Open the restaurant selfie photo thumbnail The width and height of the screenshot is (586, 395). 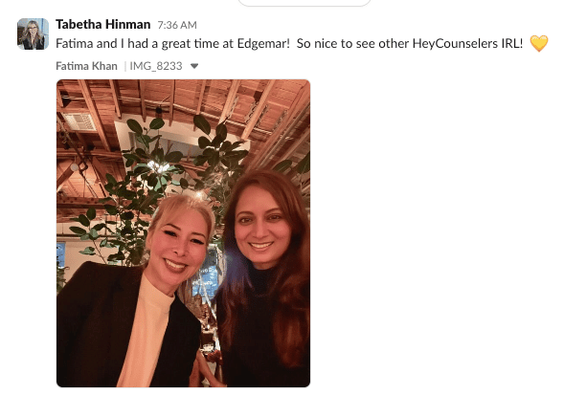pyautogui.click(x=183, y=233)
